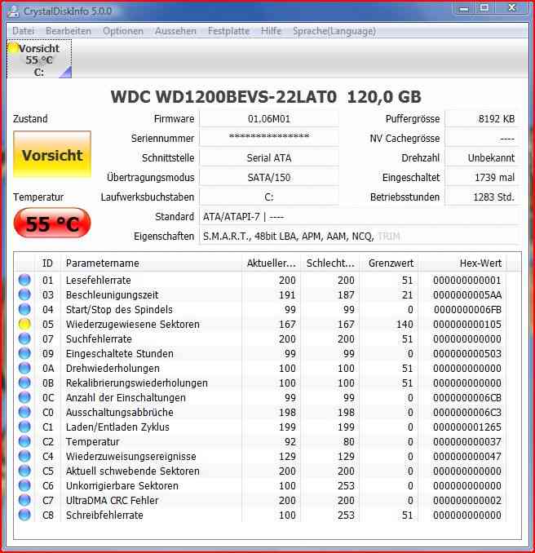Image resolution: width=535 pixels, height=553 pixels.
Task: Open the Festplatte menu
Action: [x=228, y=31]
